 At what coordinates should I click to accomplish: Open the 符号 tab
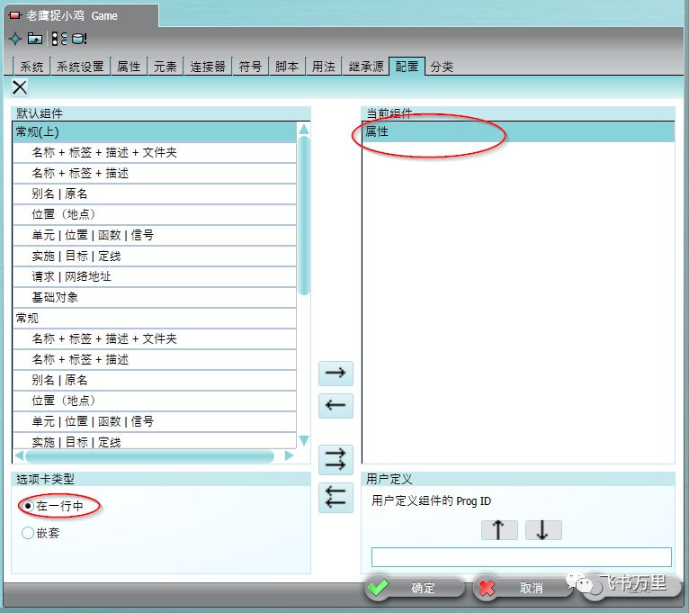pyautogui.click(x=250, y=67)
